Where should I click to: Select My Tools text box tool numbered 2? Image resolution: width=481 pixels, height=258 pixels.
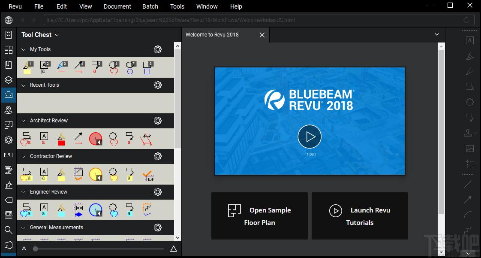click(x=45, y=68)
